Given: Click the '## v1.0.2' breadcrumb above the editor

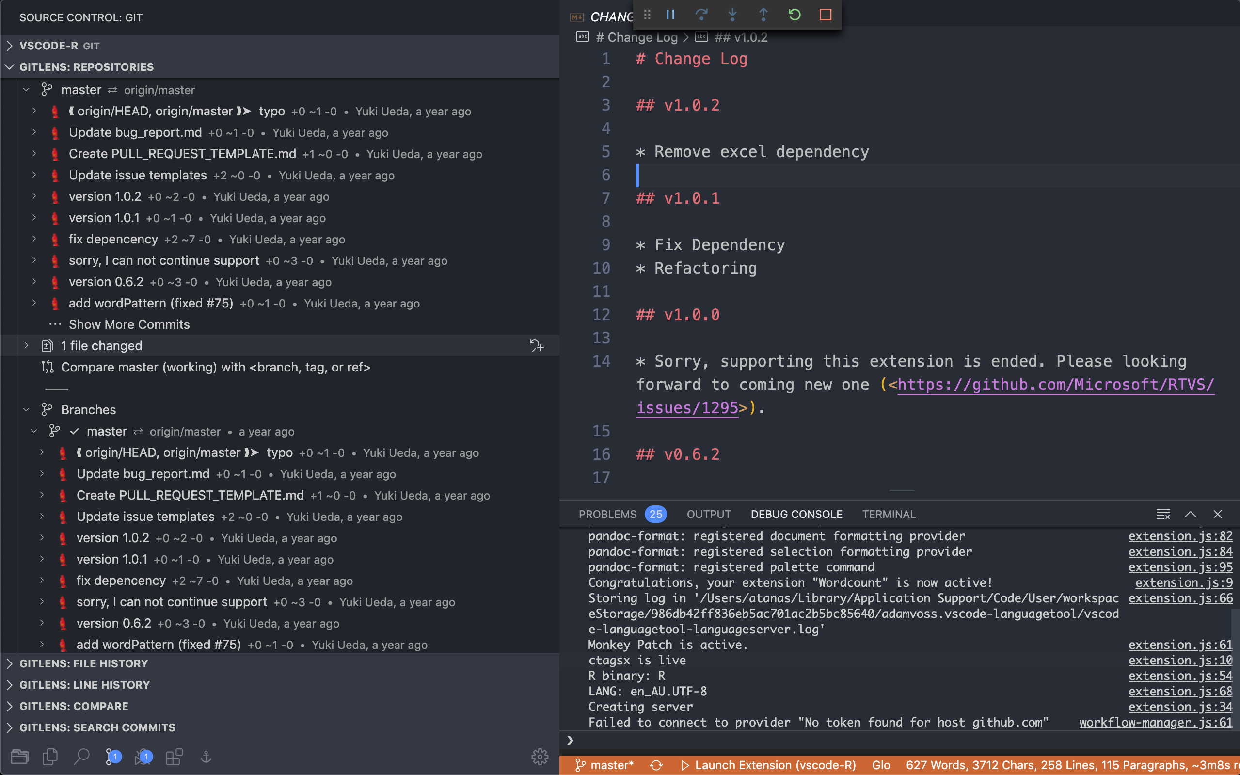Looking at the screenshot, I should [741, 37].
